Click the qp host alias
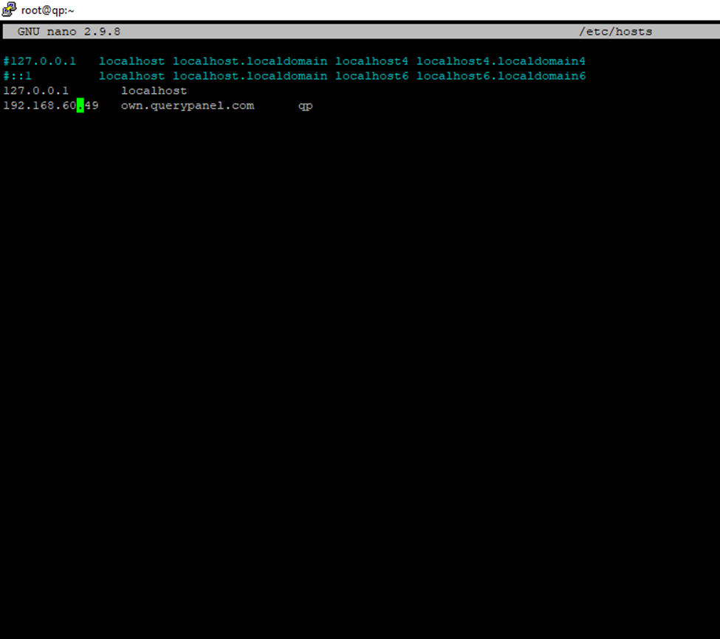This screenshot has height=639, width=720. pyautogui.click(x=305, y=106)
